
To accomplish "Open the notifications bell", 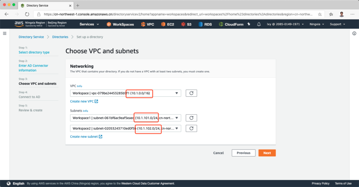I will [x=259, y=24].
